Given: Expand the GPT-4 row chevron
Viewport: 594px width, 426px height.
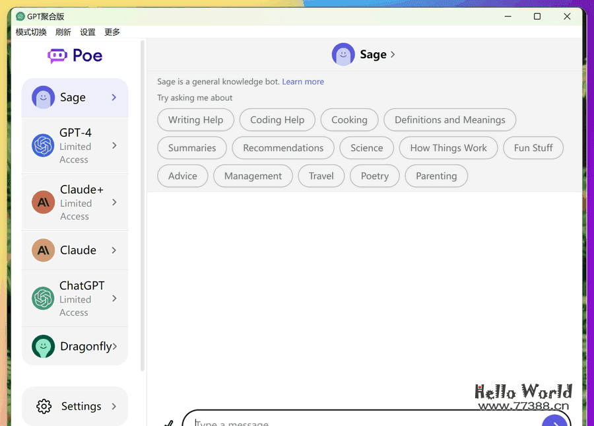Looking at the screenshot, I should click(114, 145).
